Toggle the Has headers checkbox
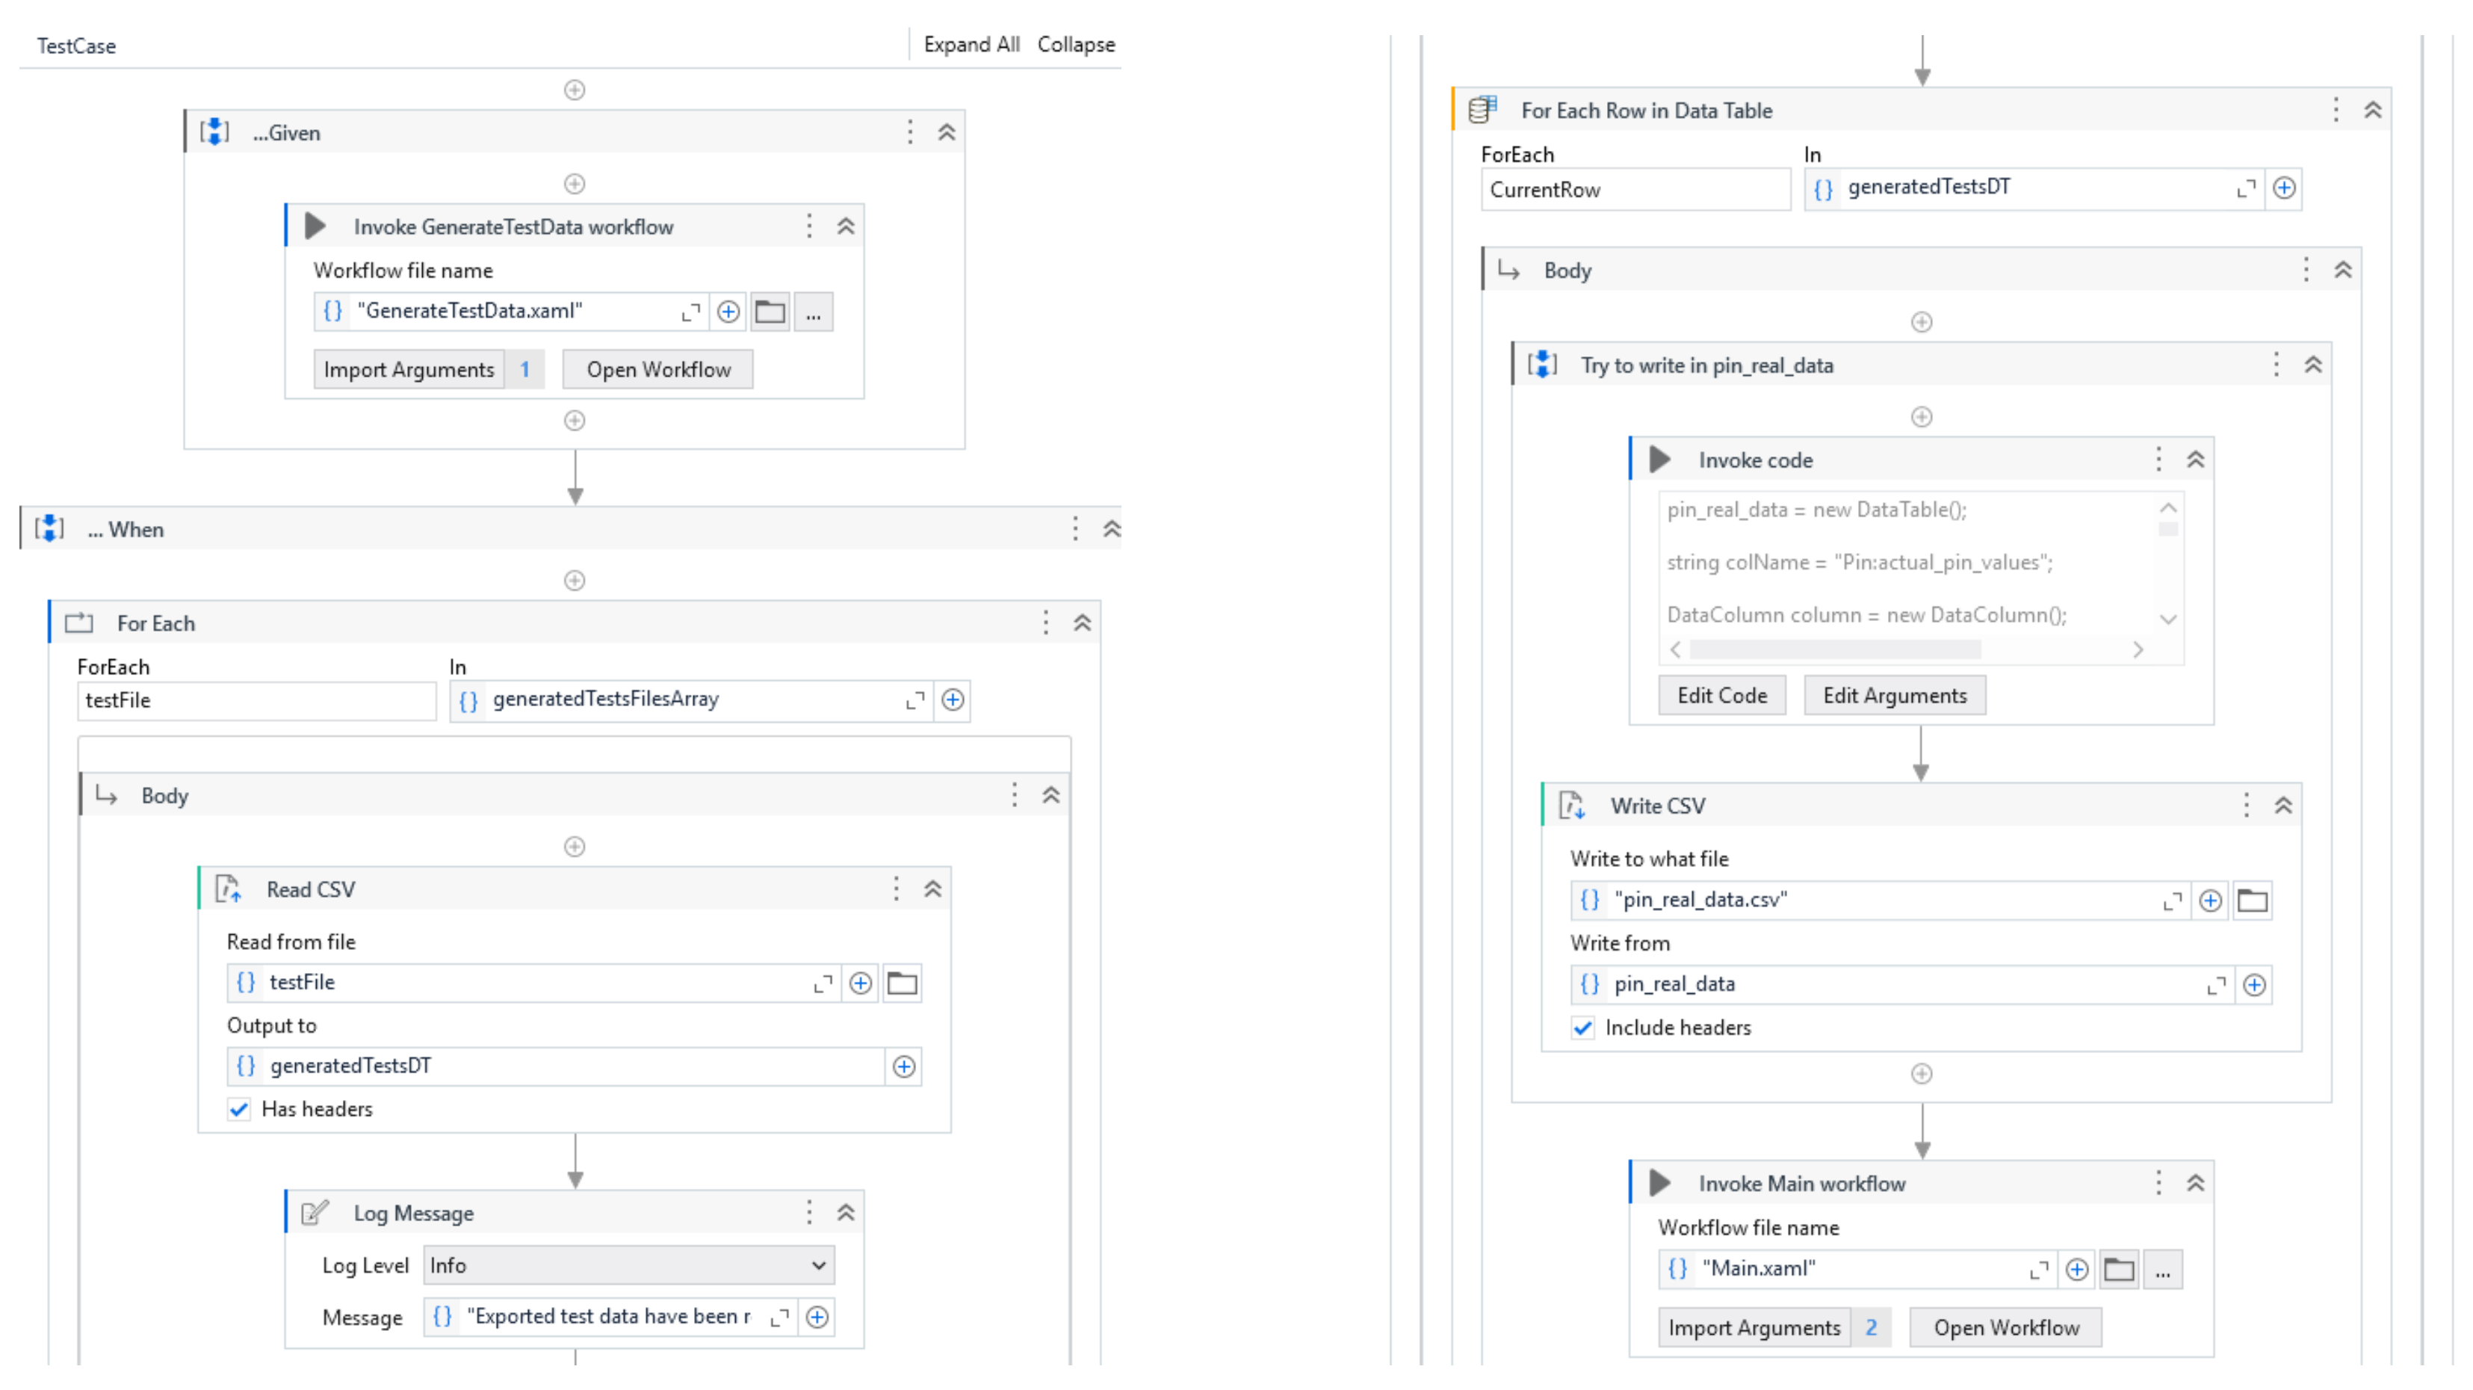The width and height of the screenshot is (2473, 1390). [x=239, y=1109]
